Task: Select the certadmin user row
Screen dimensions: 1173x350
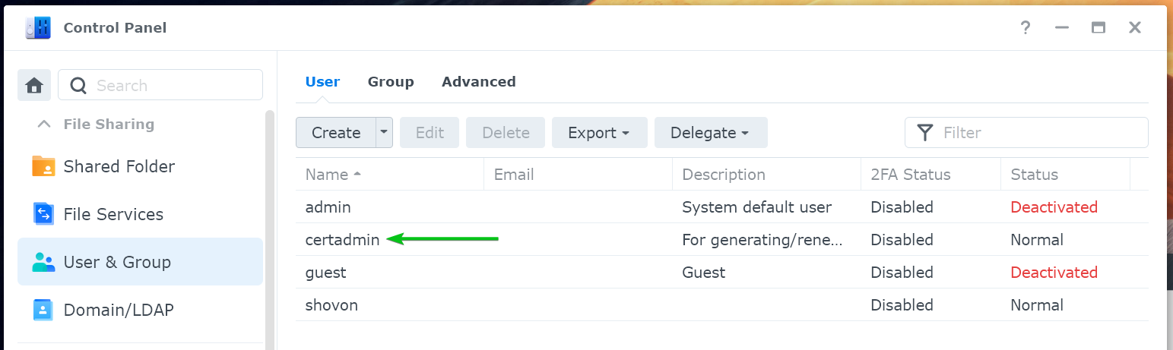Action: (x=721, y=240)
